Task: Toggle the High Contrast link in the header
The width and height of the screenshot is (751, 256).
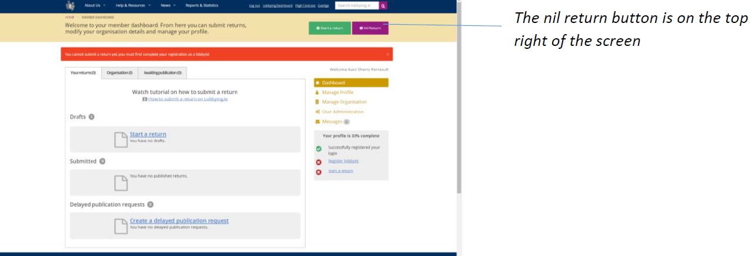Action: (x=305, y=5)
